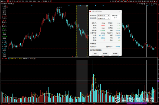Select the 60分 minute period tab

point(34,1)
